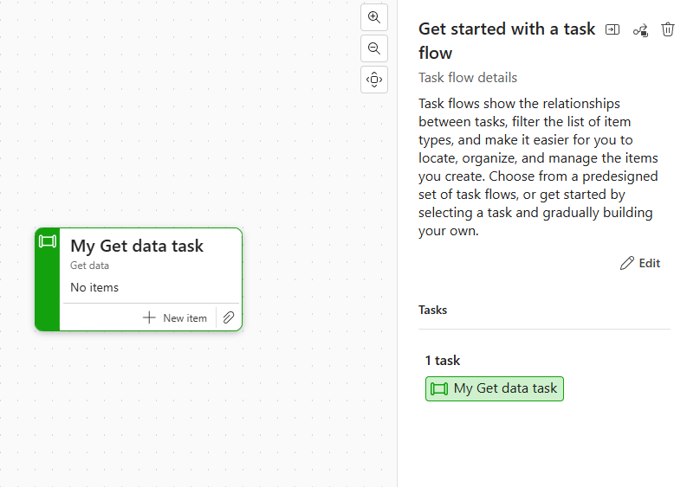Add a New item to the task

click(x=176, y=317)
